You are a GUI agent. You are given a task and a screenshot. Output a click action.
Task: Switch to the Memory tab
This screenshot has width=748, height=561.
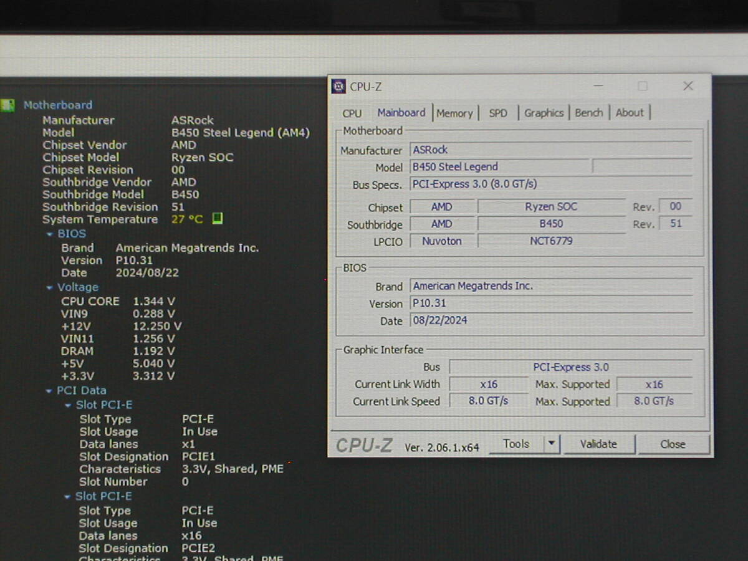click(x=454, y=113)
